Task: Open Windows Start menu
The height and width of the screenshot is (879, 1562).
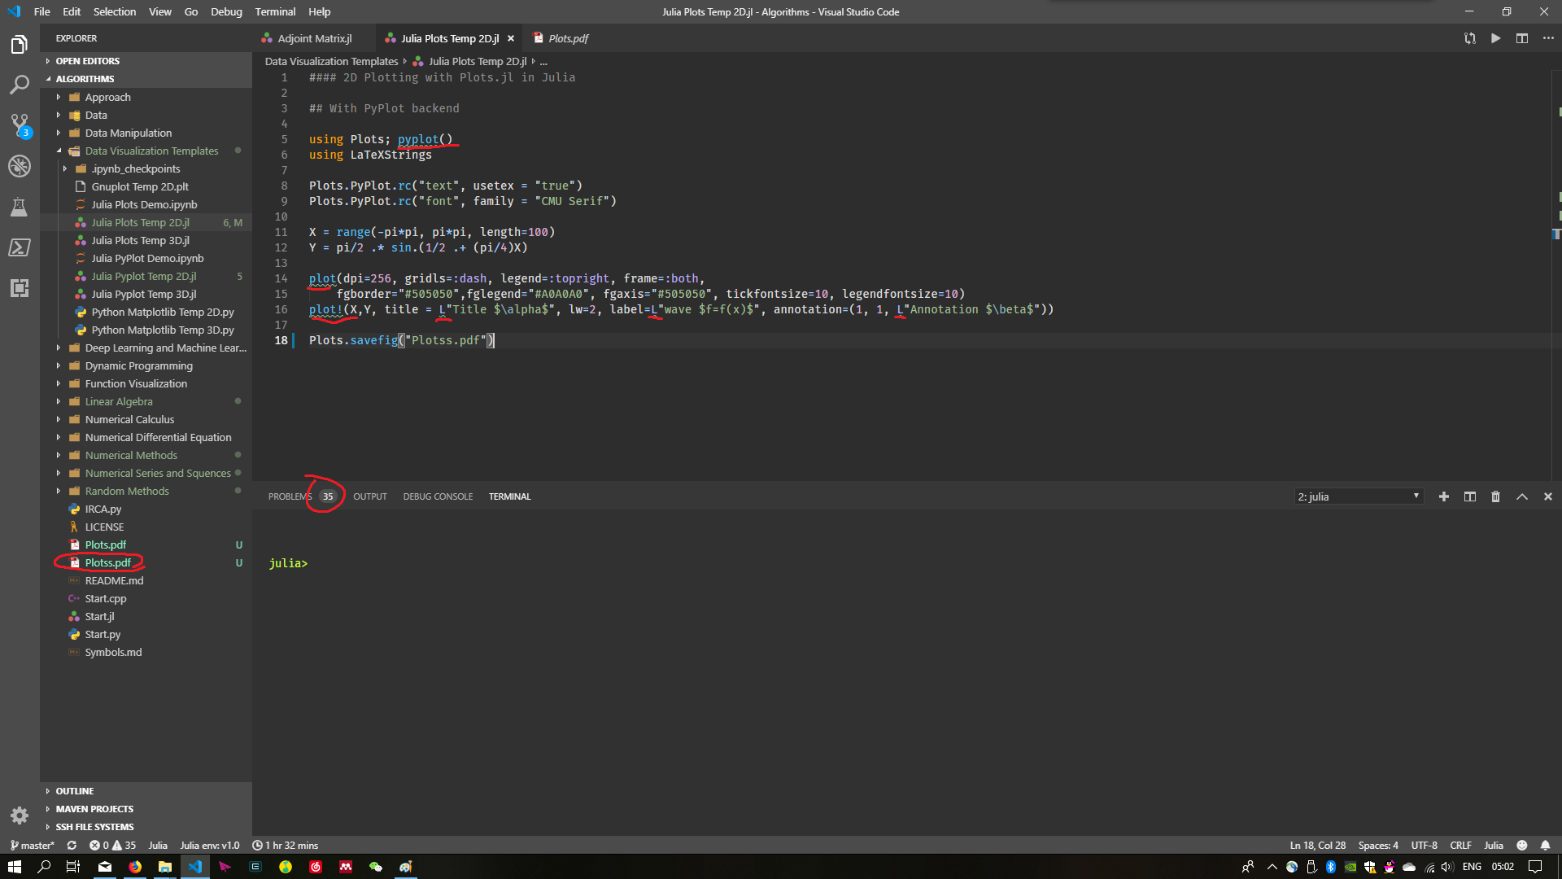Action: coord(14,867)
